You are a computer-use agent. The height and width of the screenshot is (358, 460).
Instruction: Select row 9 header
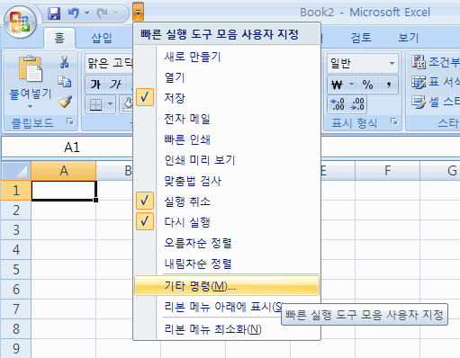16,348
